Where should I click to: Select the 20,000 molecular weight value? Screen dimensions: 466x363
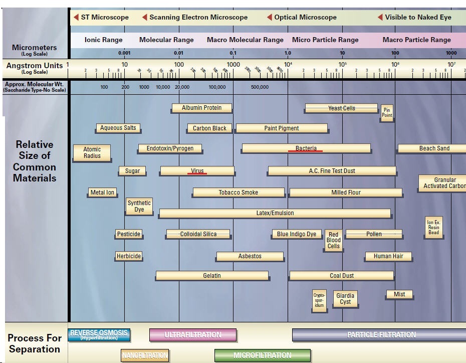tap(182, 87)
